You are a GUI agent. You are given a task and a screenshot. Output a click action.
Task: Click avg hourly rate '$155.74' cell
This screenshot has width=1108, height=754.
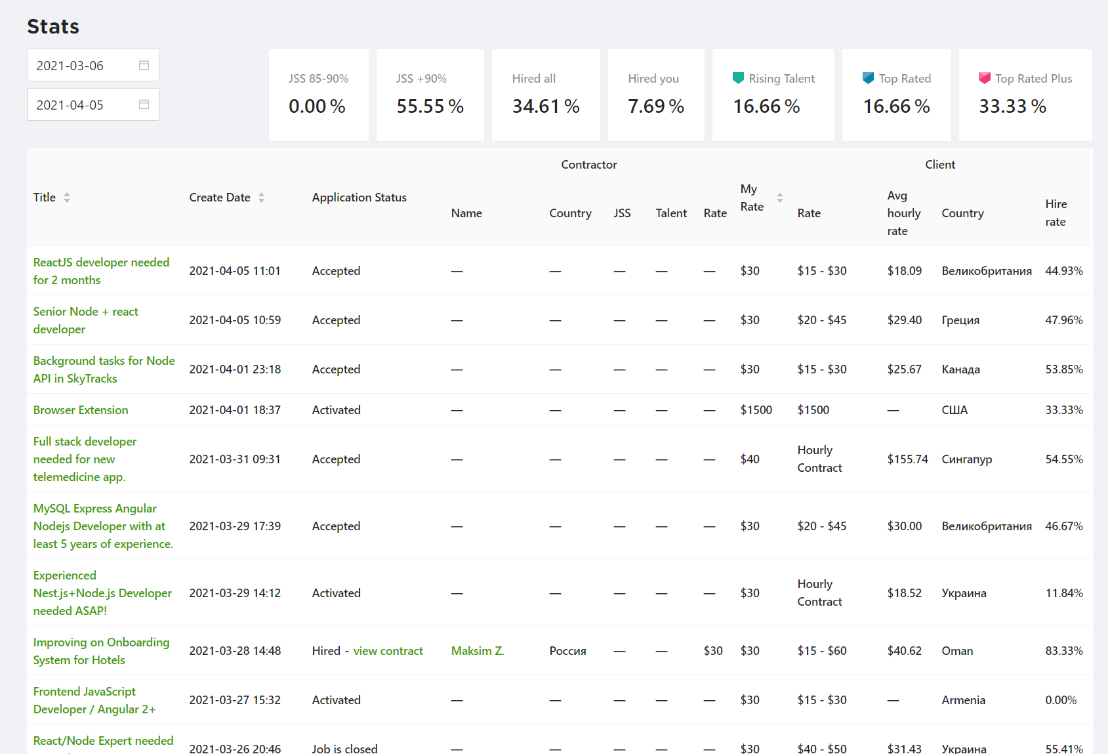point(908,459)
